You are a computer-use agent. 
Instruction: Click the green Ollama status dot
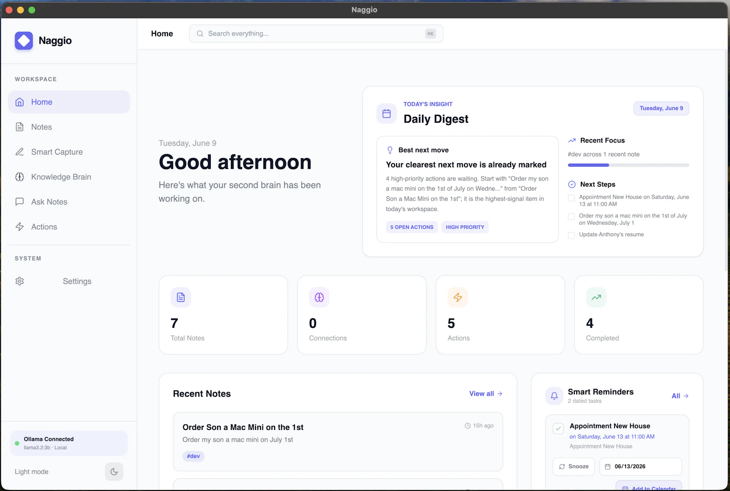[17, 443]
